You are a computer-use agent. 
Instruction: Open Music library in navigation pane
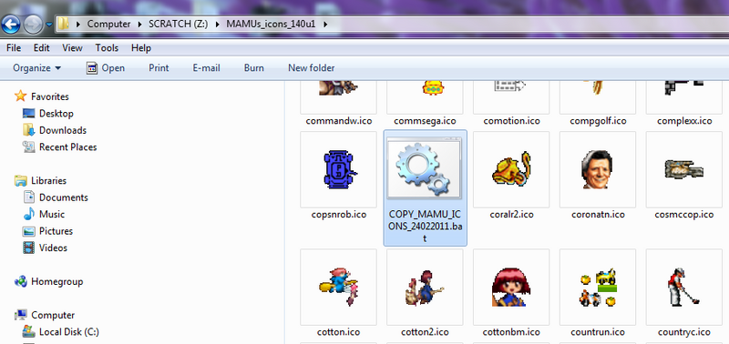(44, 214)
